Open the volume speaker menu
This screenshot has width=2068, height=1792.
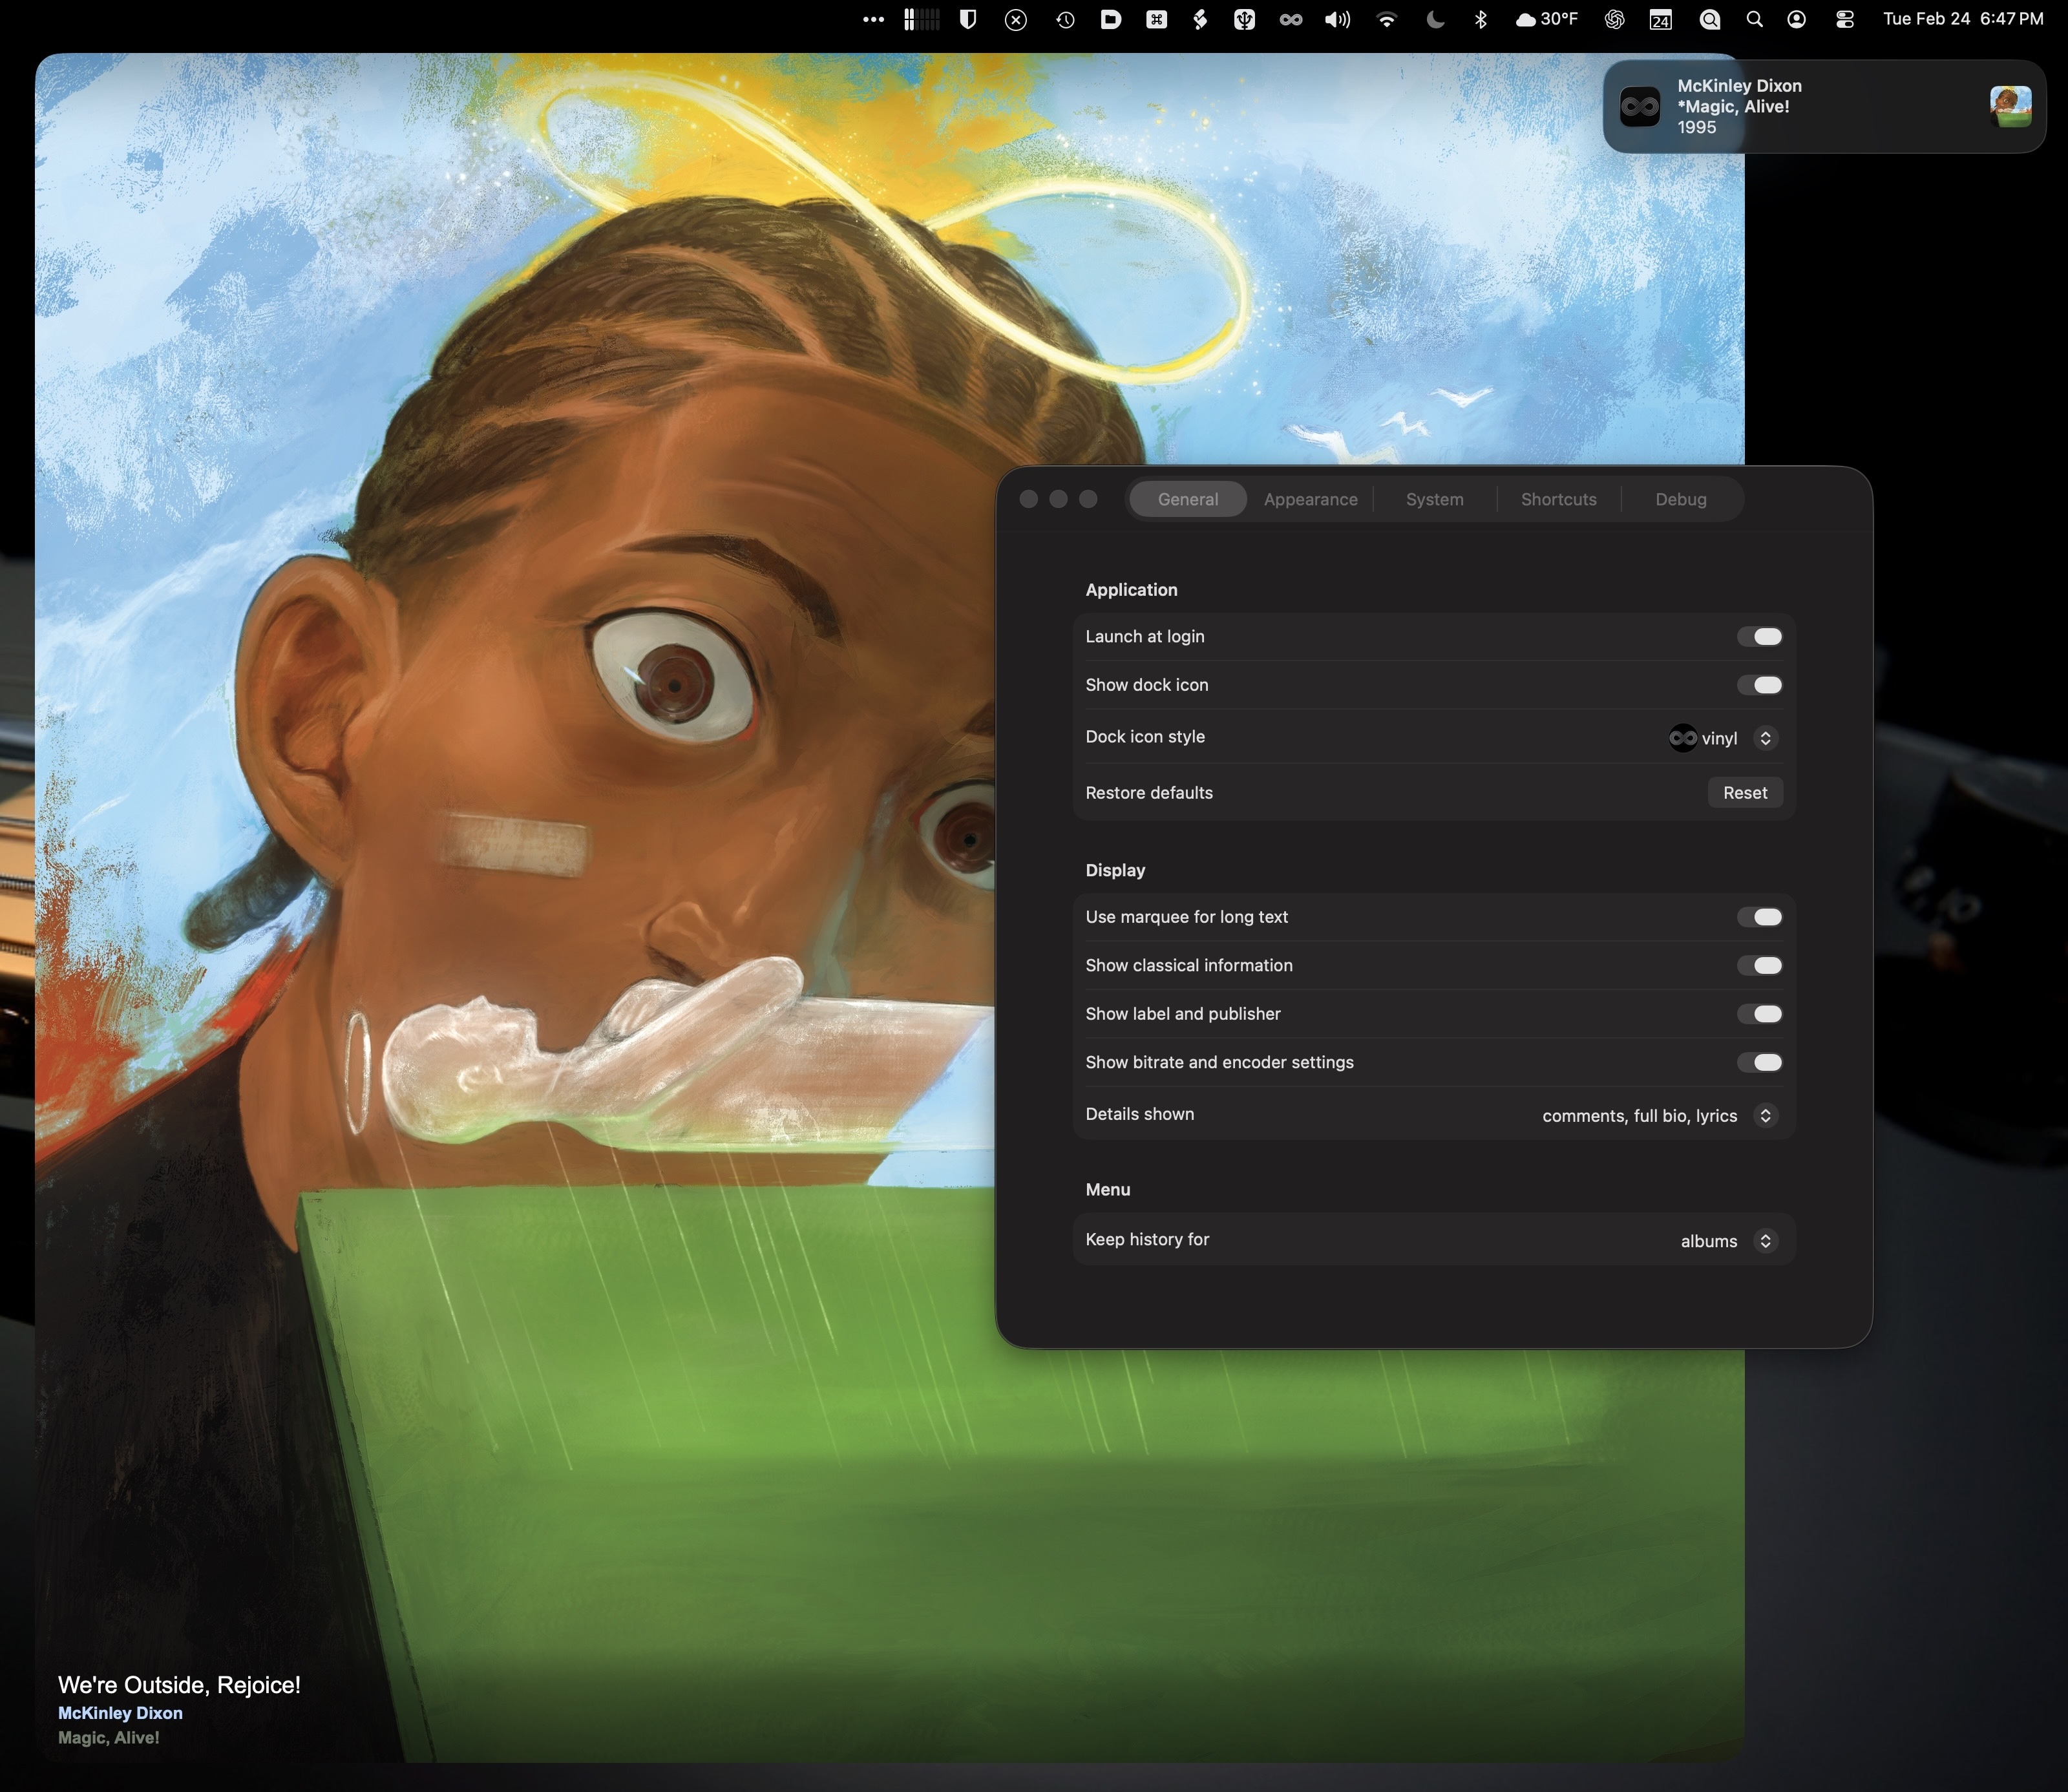tap(1338, 20)
